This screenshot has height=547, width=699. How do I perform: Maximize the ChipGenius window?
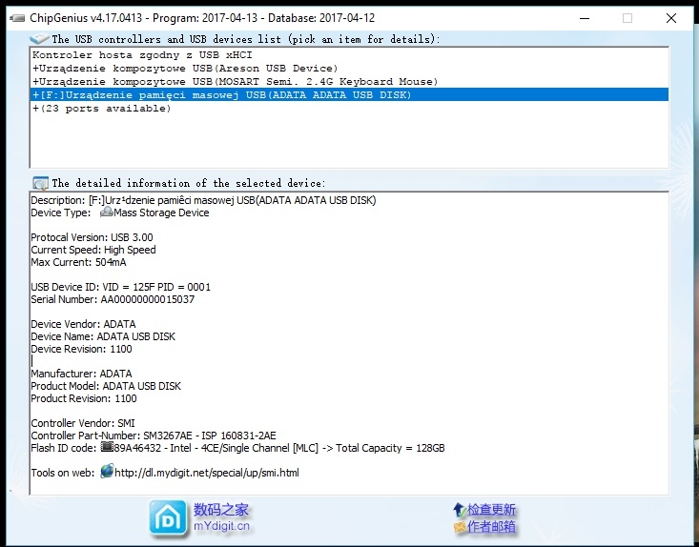click(x=627, y=18)
